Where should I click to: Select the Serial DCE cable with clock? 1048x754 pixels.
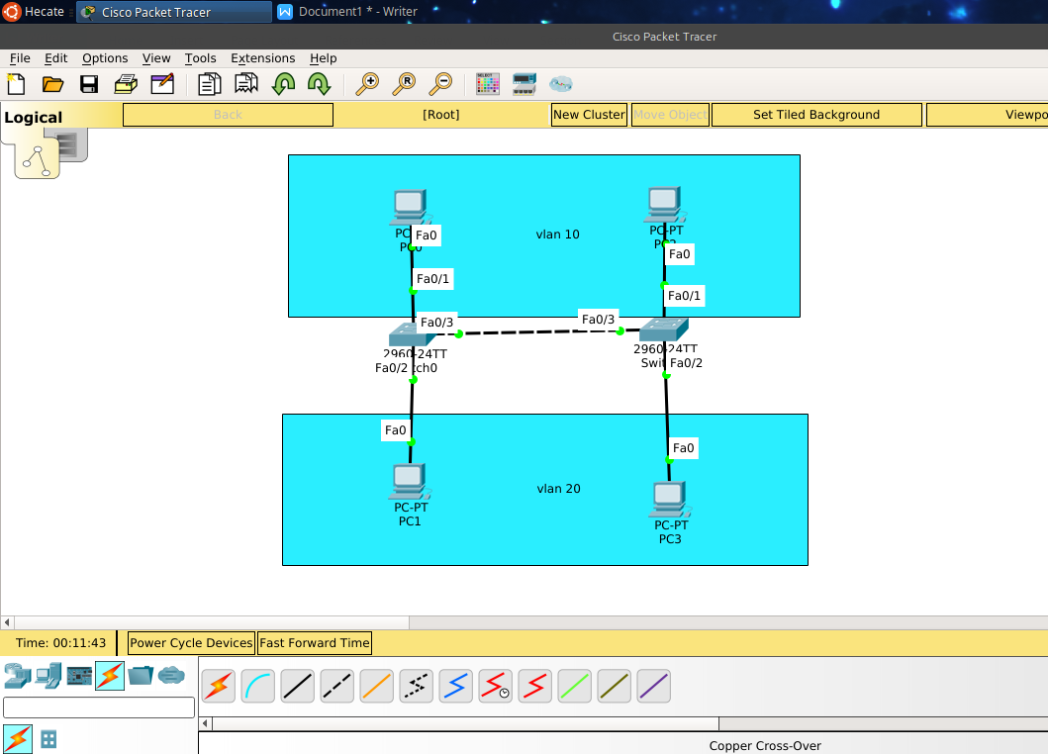(495, 686)
